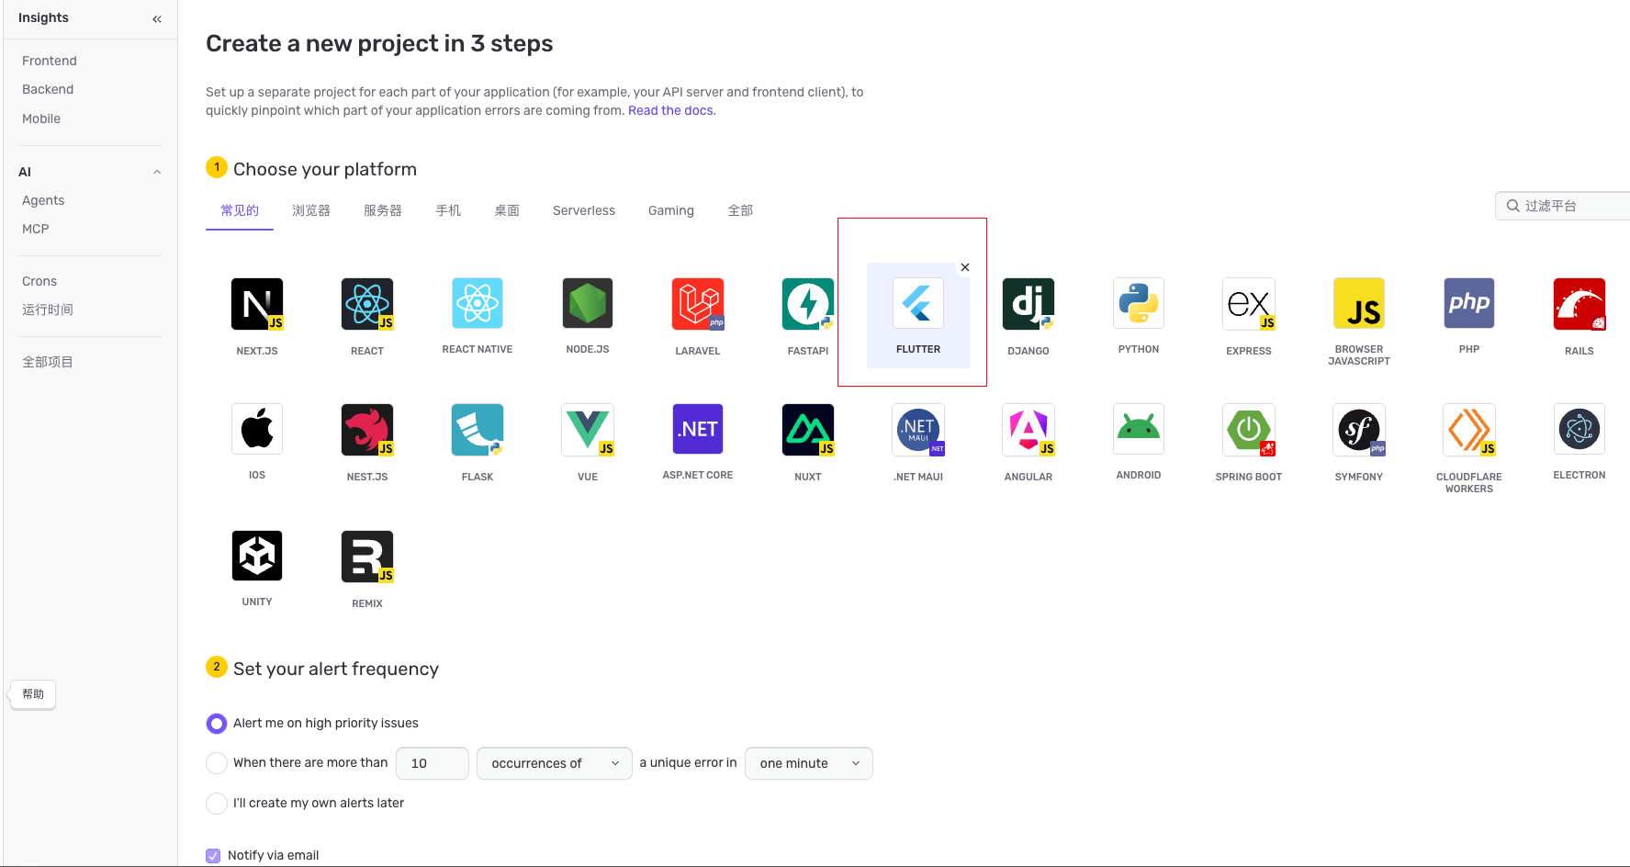Pick the Symfony platform icon
This screenshot has width=1630, height=867.
1359,430
